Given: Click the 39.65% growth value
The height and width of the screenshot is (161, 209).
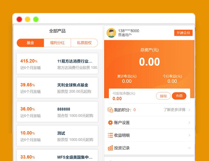Looking at the screenshot, I should [28, 85].
